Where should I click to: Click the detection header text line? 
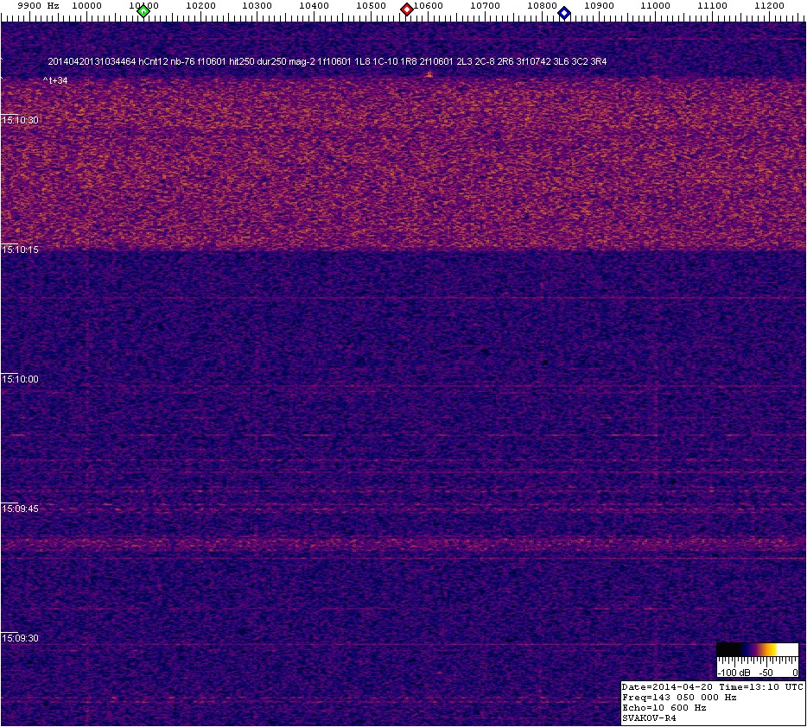tap(327, 62)
